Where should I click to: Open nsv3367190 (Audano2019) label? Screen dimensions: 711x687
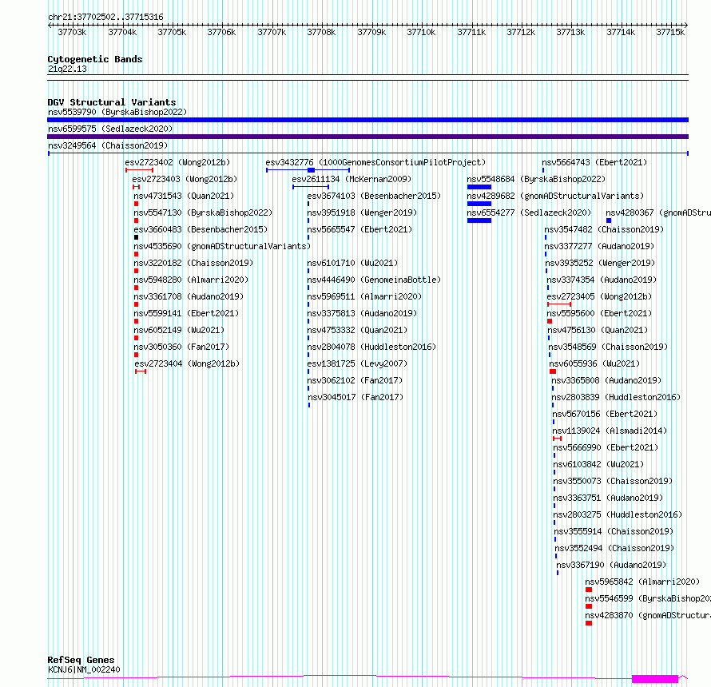[x=611, y=565]
